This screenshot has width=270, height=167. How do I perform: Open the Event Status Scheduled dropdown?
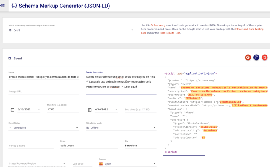44,128
